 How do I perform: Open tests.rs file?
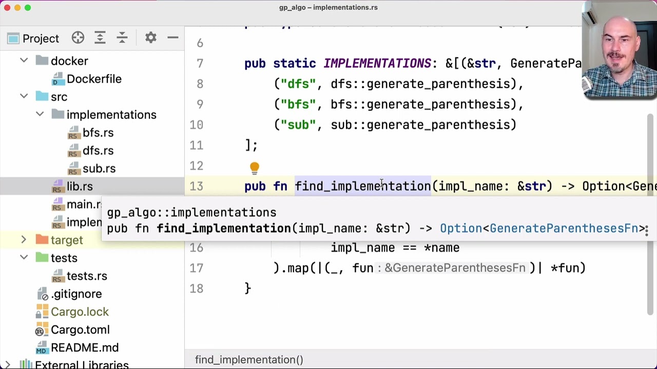click(87, 276)
